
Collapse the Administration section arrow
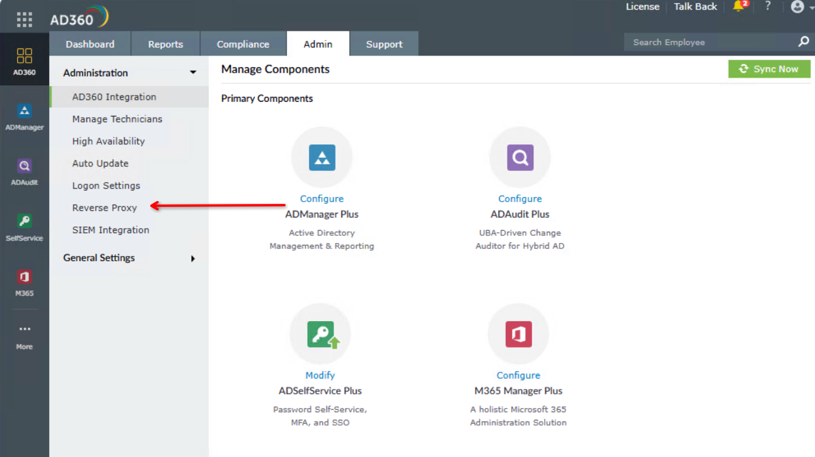coord(192,73)
